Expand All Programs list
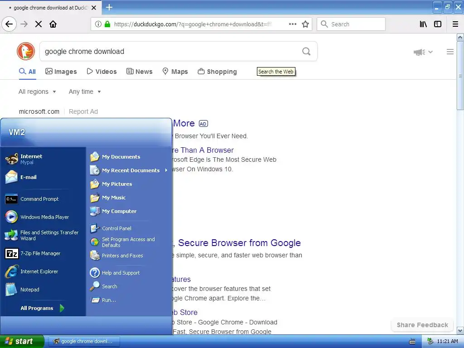Screen dimensions: 464x348 coord(42,308)
